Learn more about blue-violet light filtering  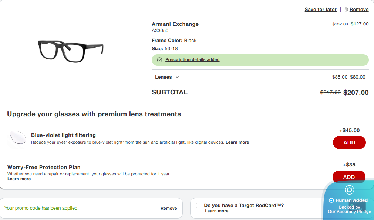pos(237,142)
